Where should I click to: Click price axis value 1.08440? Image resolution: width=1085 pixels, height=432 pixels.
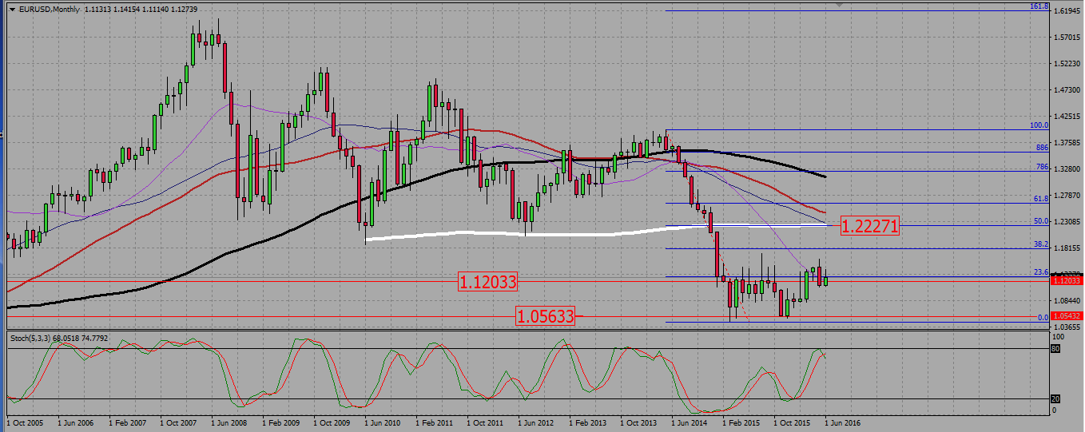click(x=1068, y=301)
